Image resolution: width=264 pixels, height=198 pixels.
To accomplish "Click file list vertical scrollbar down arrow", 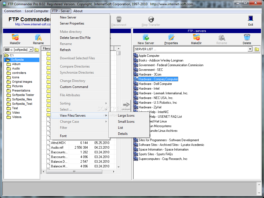I will (119, 167).
